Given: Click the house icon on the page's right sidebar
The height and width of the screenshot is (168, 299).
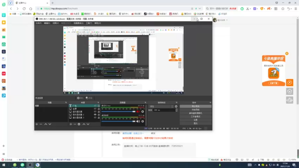Looking at the screenshot, I should coord(290,91).
